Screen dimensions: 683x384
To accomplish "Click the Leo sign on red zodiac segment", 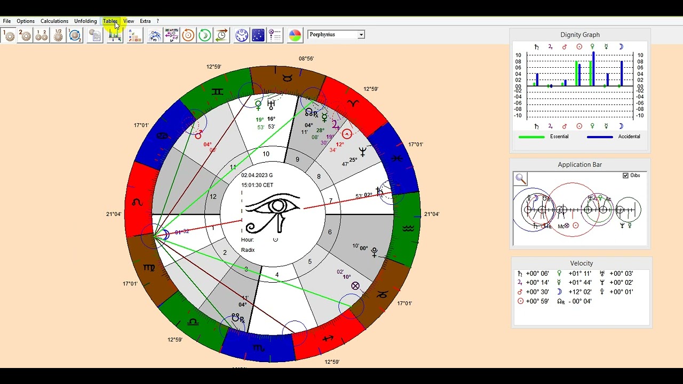I will coord(138,202).
